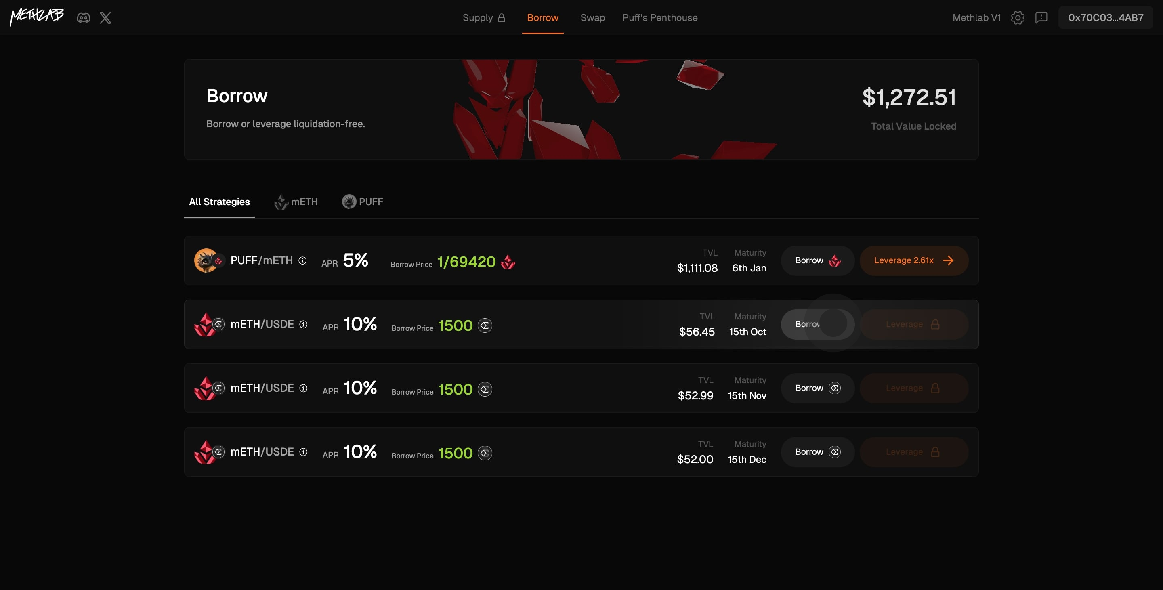Click info icon on 15th Nov mETH/USDE row
Image resolution: width=1163 pixels, height=590 pixels.
click(303, 388)
